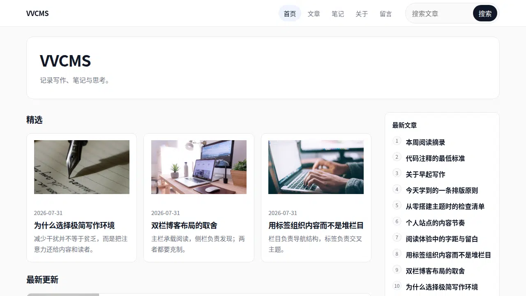Open the 留言 nav item
Viewport: 526px width, 296px height.
tap(386, 14)
